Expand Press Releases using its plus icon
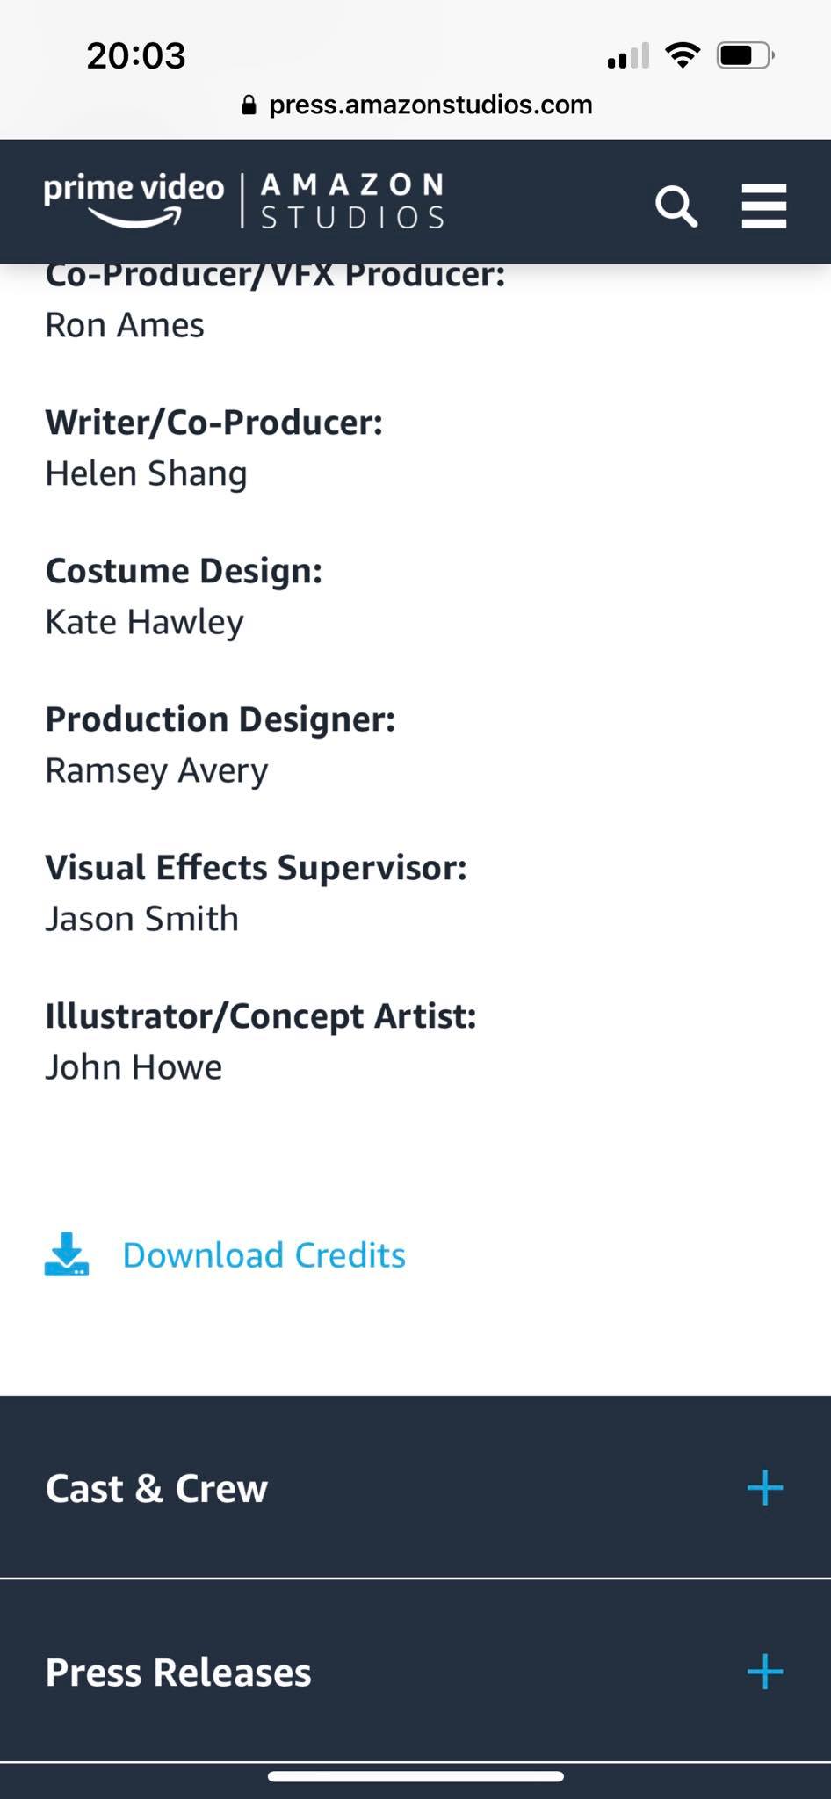 pyautogui.click(x=764, y=1672)
